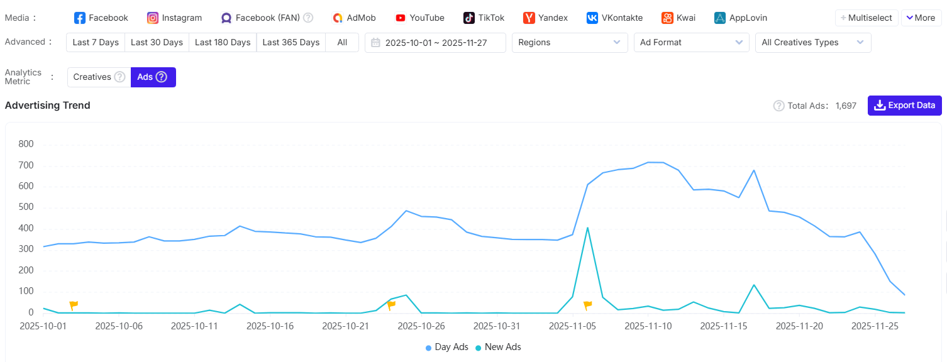Click the Export Data button

click(905, 106)
